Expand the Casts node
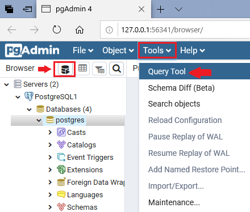Viewport: 250px width, 212px height. 50,132
